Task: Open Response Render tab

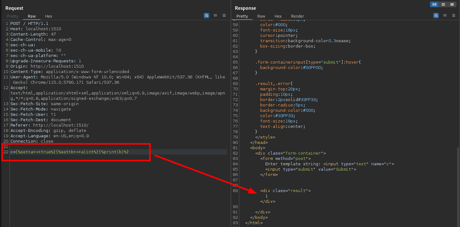Action: (297, 16)
